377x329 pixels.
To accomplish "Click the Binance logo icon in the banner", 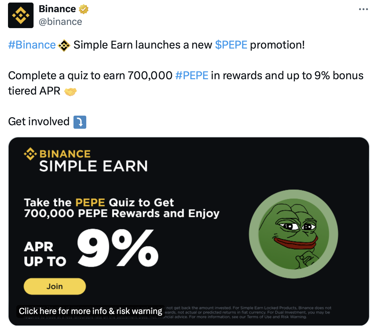I will (x=30, y=154).
